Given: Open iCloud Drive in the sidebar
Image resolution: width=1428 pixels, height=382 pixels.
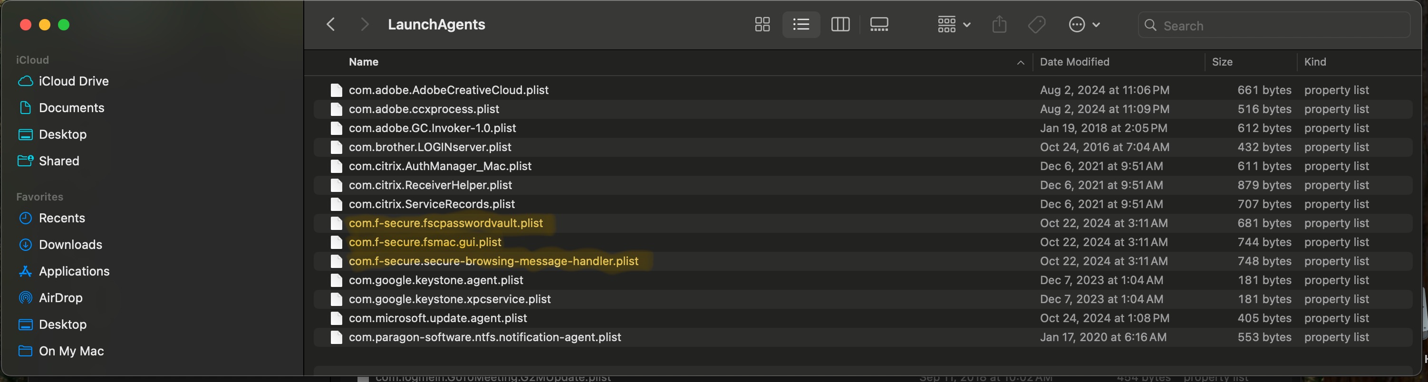Looking at the screenshot, I should pyautogui.click(x=73, y=82).
